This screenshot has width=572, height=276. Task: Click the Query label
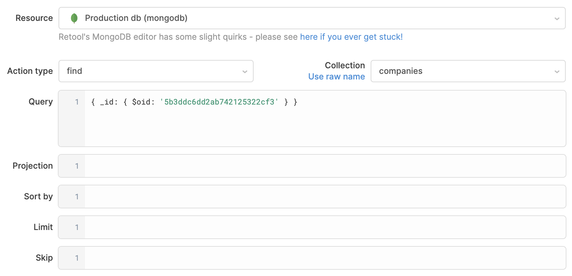click(41, 102)
